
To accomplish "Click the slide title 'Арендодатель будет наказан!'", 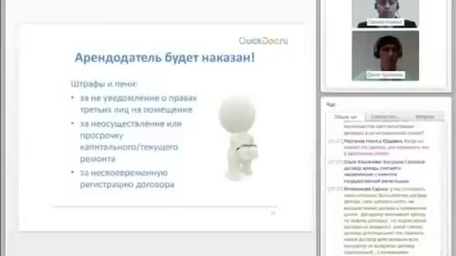I will [165, 58].
